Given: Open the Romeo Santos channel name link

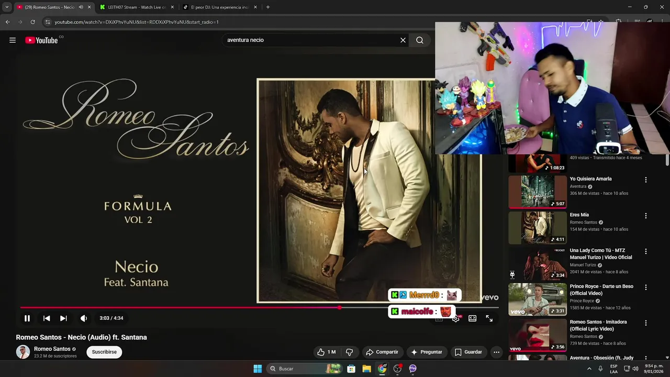Looking at the screenshot, I should (52, 349).
